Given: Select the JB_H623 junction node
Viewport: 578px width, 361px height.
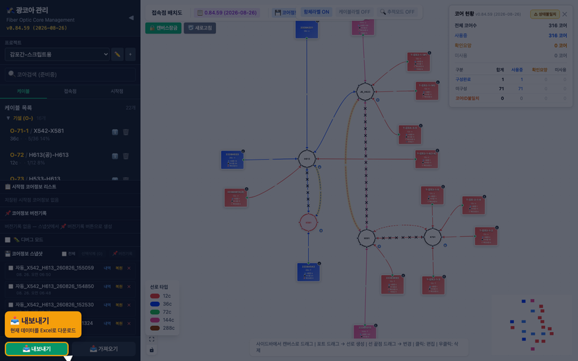Looking at the screenshot, I should [365, 91].
